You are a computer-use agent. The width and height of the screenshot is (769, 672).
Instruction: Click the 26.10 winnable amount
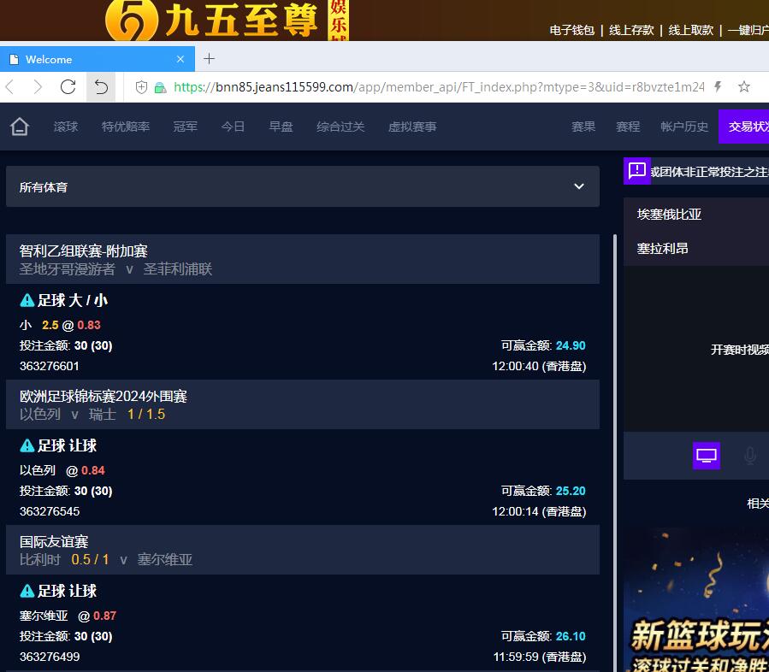tap(571, 636)
